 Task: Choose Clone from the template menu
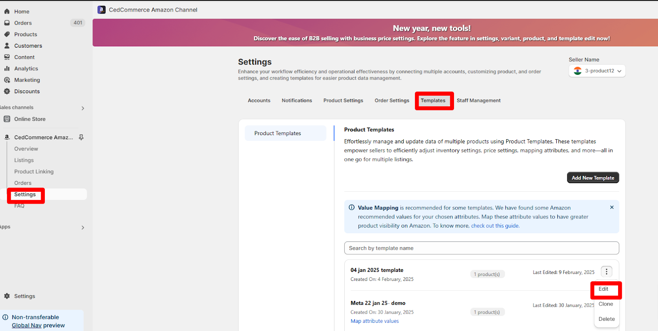click(x=606, y=304)
